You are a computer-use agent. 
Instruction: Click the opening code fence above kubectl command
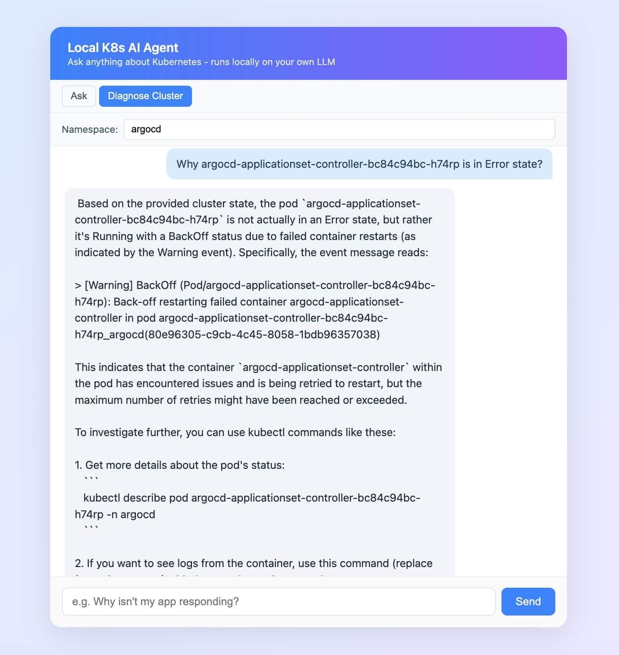[x=92, y=480]
